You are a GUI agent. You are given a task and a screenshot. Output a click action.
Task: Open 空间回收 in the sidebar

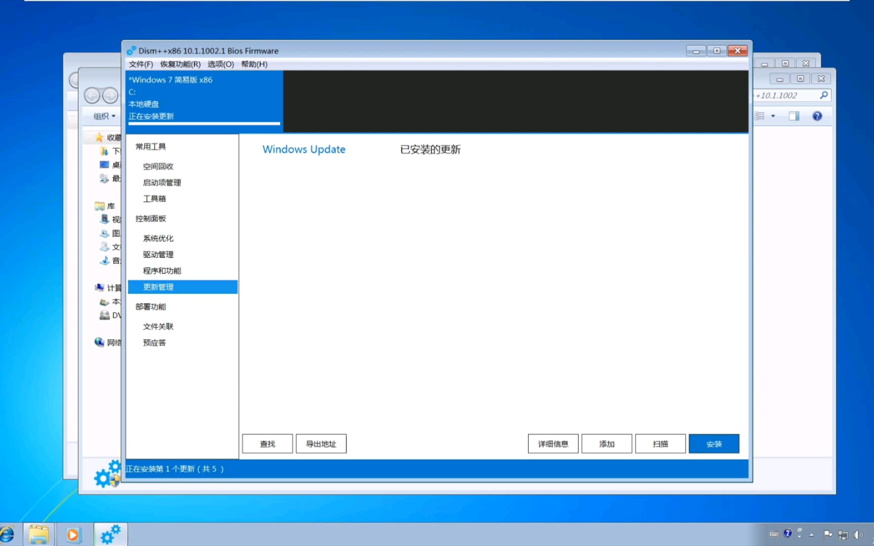pyautogui.click(x=158, y=166)
